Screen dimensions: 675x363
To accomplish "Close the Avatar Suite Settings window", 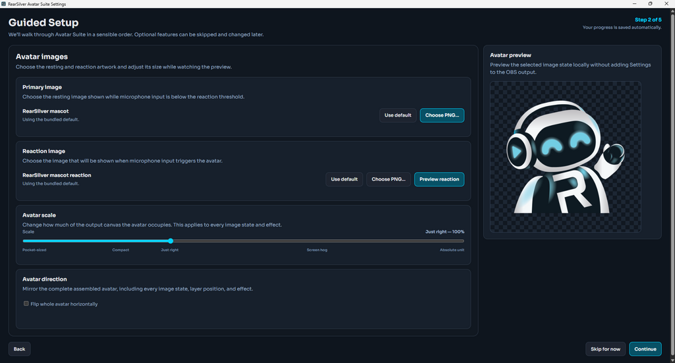I will click(x=666, y=4).
